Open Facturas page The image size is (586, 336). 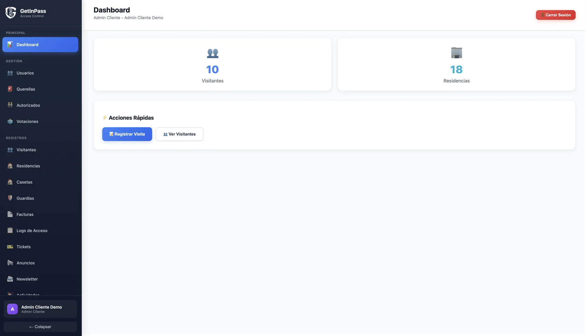tap(40, 214)
